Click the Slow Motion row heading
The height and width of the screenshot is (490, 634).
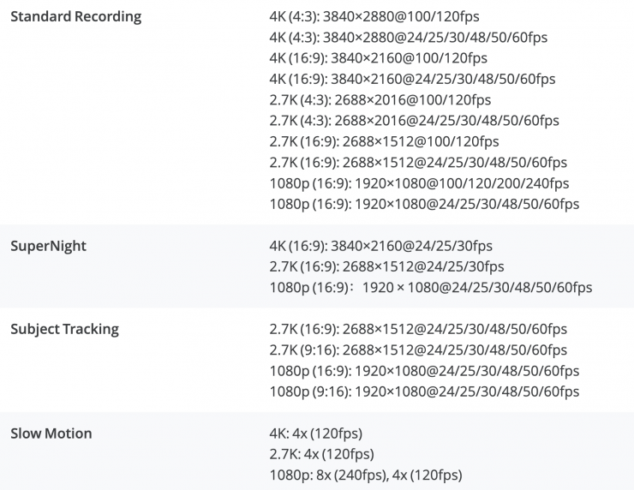click(51, 433)
